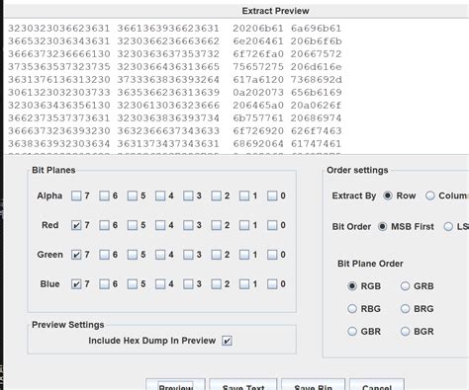Click hex value 206d616e in preview
Viewport: 469px width, 390px height.
tap(316, 67)
